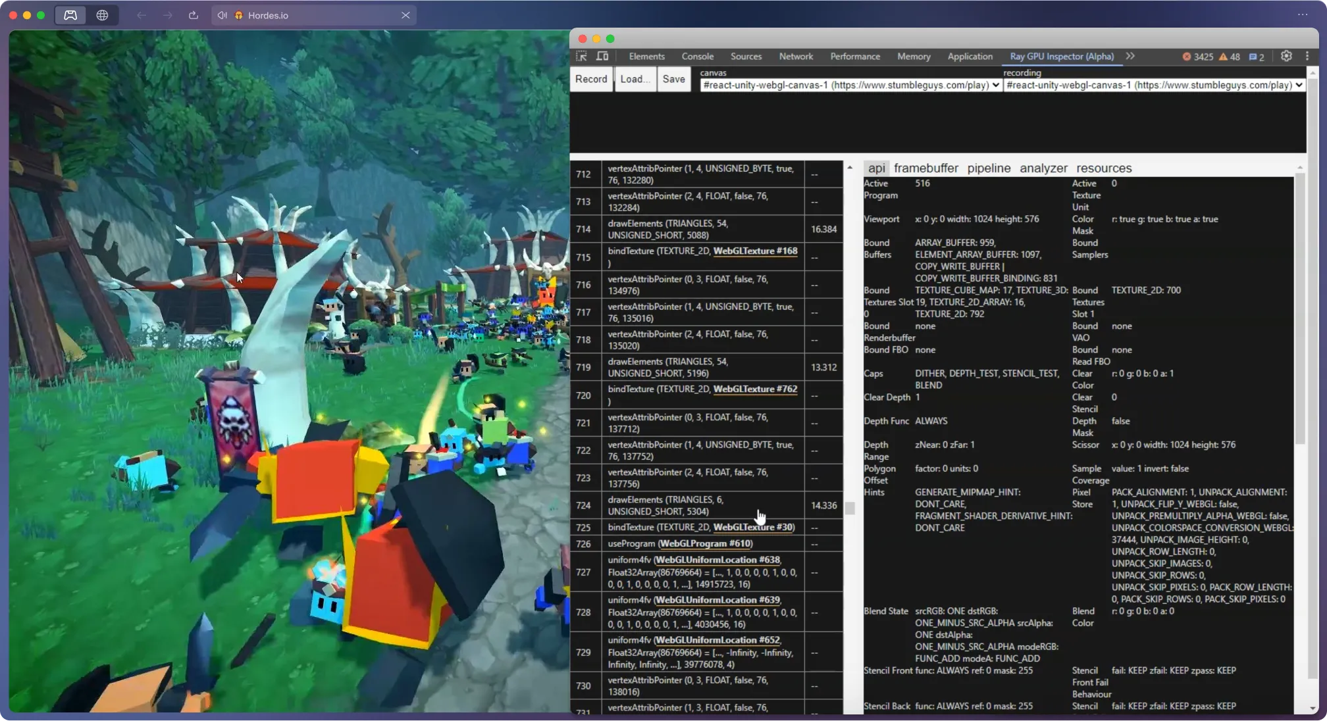The height and width of the screenshot is (721, 1327).
Task: Click the game controller icon in browser toolbar
Action: pos(70,15)
